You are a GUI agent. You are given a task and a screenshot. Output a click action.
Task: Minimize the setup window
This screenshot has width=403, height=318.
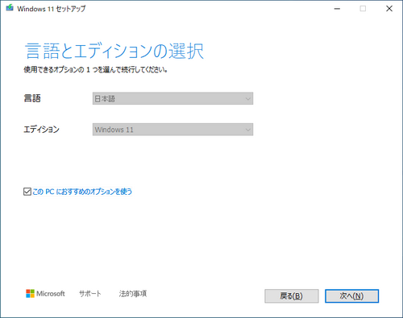tap(337, 9)
